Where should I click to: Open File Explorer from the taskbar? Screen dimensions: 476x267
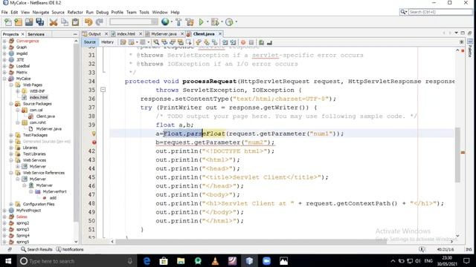[x=181, y=261]
